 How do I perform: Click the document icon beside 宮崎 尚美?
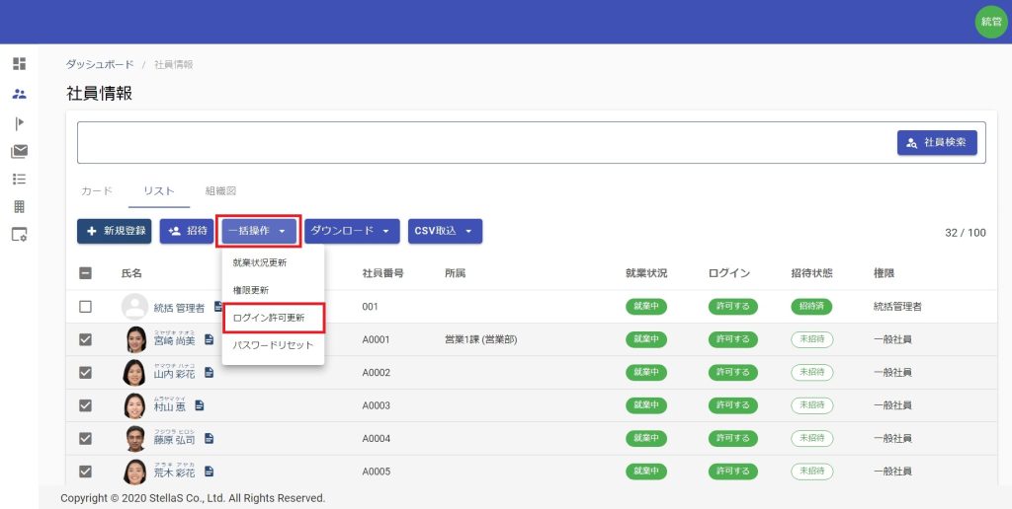pyautogui.click(x=209, y=339)
